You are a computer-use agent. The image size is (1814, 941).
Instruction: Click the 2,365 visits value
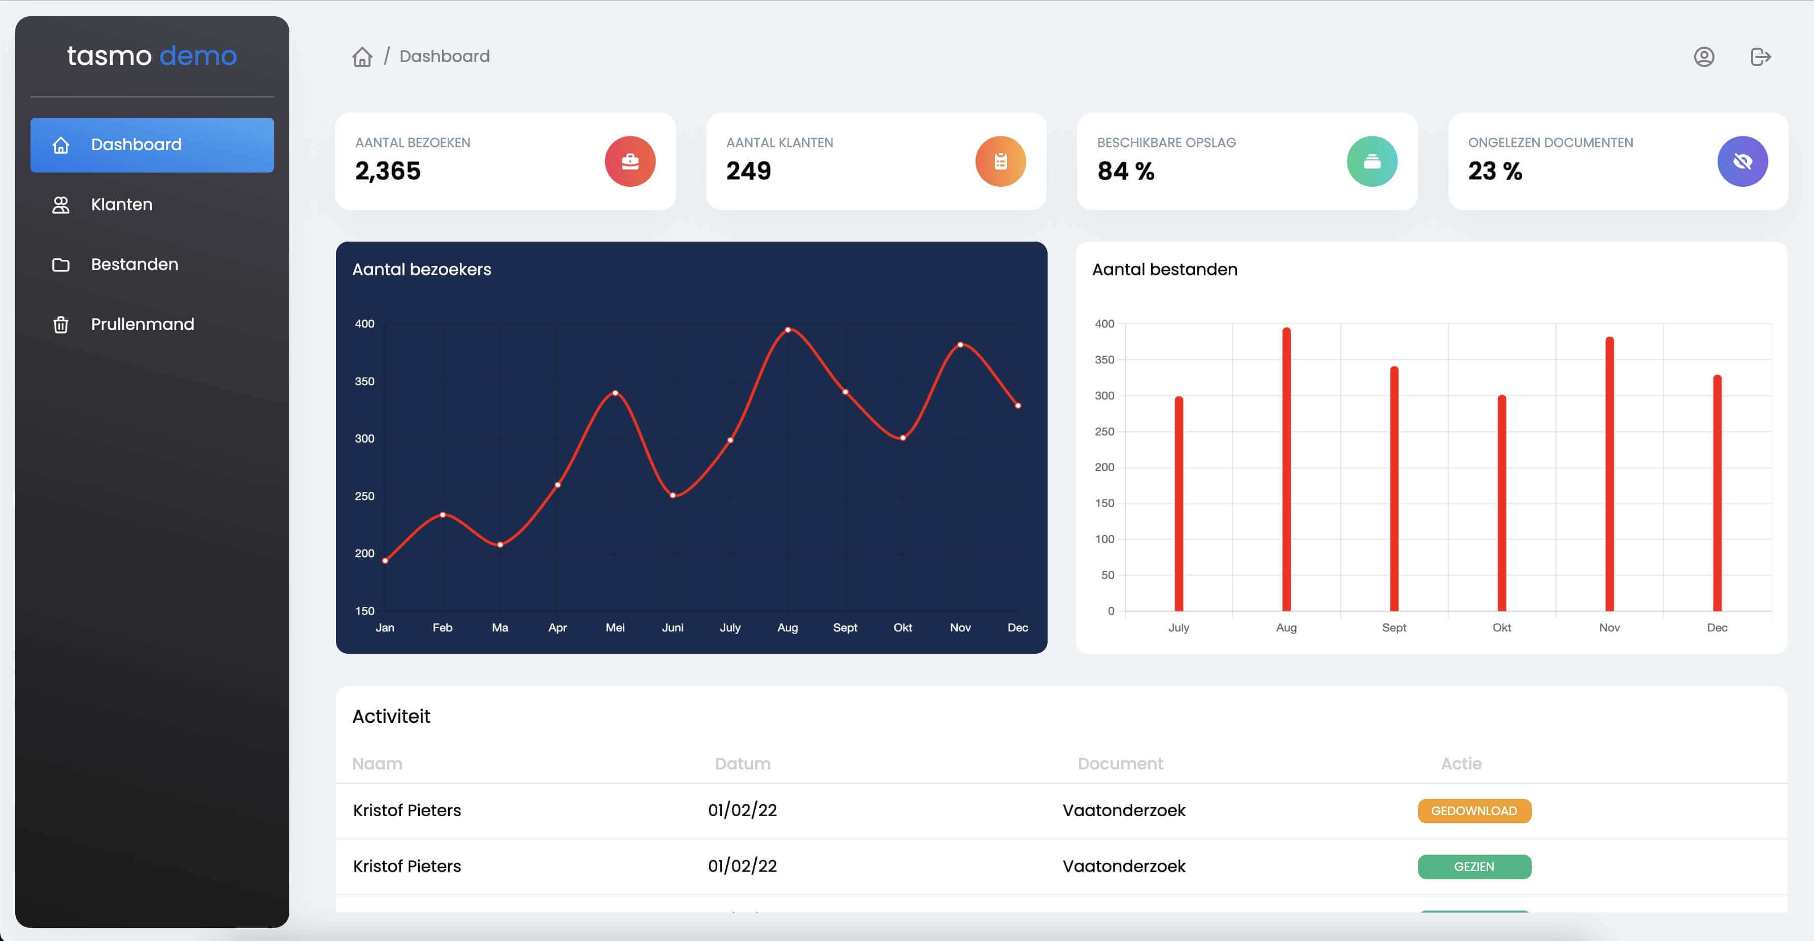pyautogui.click(x=388, y=171)
